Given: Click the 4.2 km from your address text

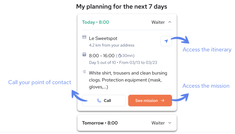Looking at the screenshot, I should click(x=111, y=45).
